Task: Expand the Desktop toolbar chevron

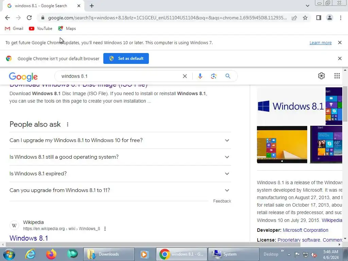Action: 282,251
